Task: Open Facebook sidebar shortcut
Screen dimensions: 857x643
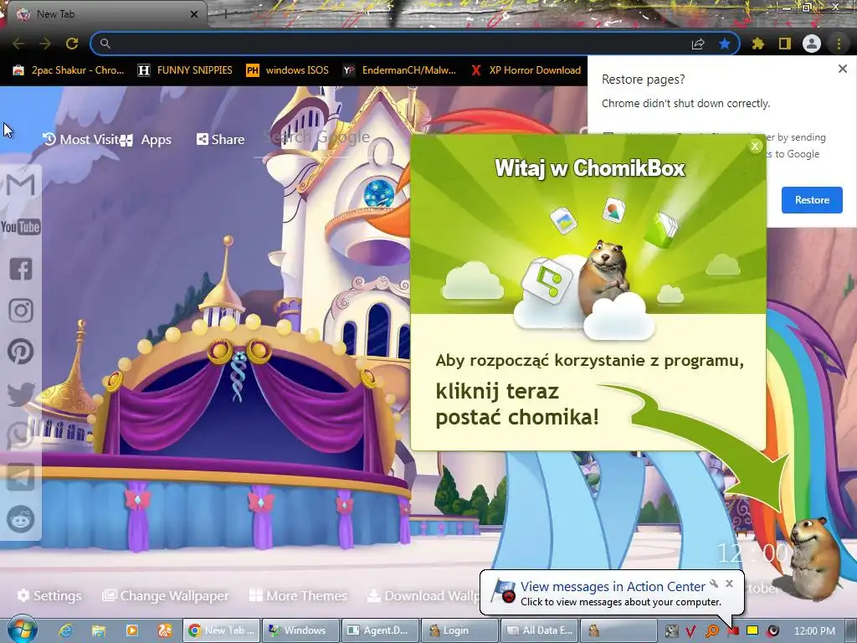Action: tap(21, 269)
